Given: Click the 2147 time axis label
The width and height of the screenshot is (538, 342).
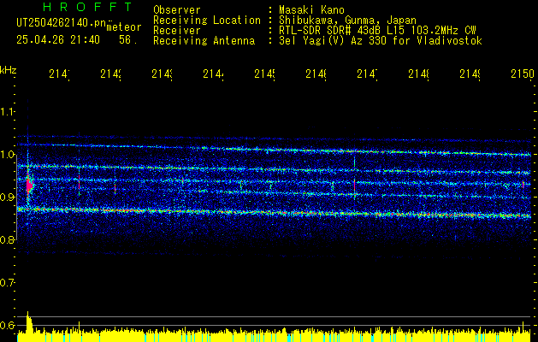Looking at the screenshot, I should coord(367,74).
